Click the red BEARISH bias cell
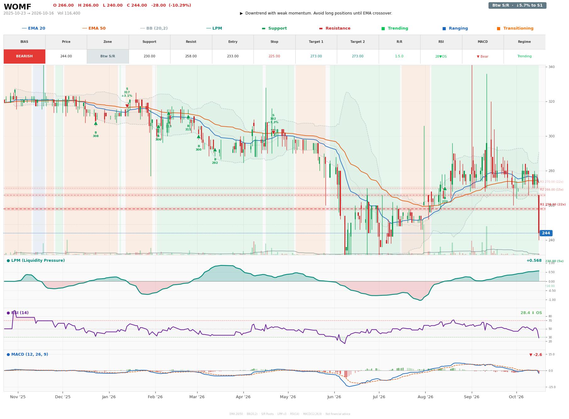Screen dimensions: 569x419 point(25,56)
